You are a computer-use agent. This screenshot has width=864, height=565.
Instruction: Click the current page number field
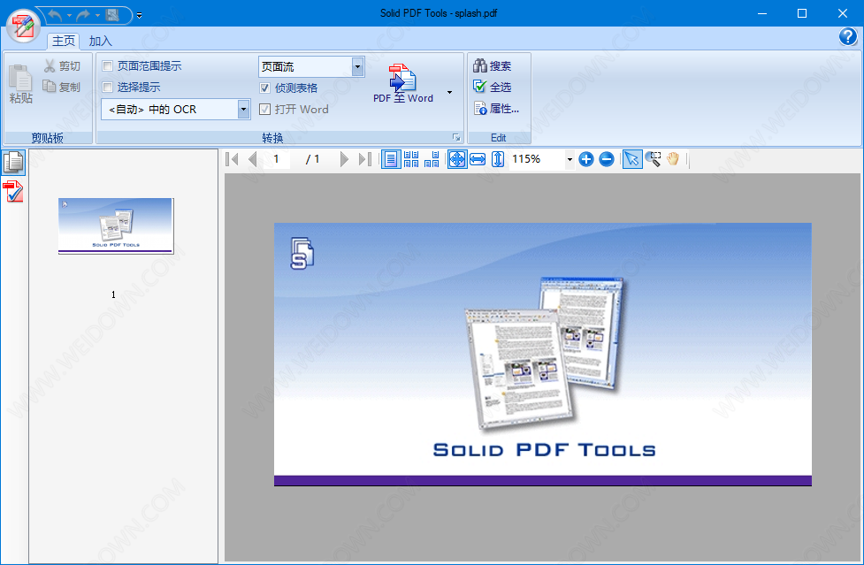279,159
